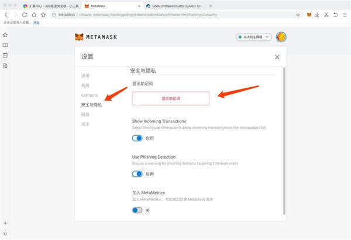Select 关于 in settings menu
Viewport: 351px width, 240px height.
click(x=85, y=124)
